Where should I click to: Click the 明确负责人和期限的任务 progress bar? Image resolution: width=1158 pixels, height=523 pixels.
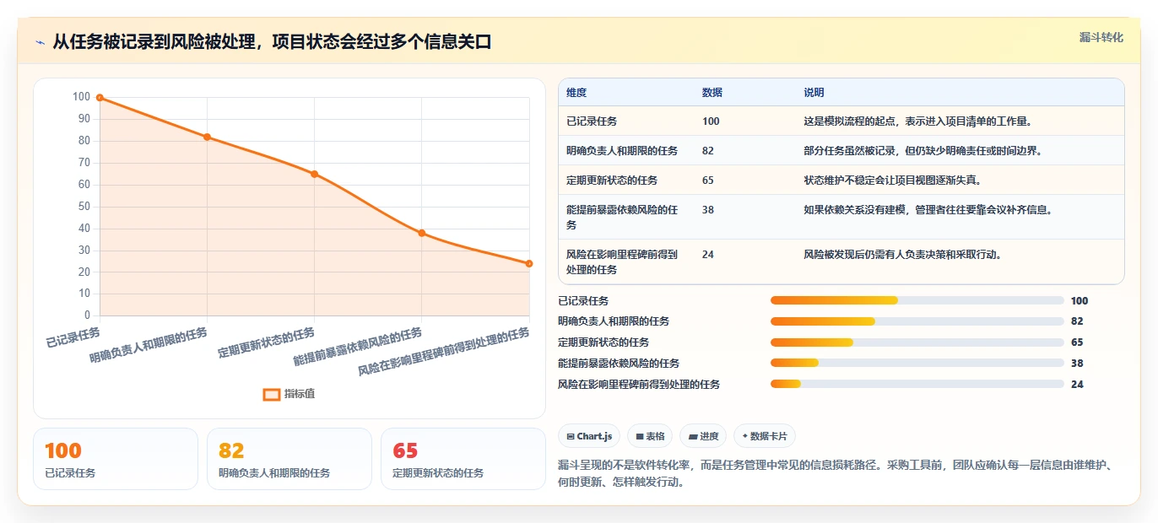click(x=917, y=321)
